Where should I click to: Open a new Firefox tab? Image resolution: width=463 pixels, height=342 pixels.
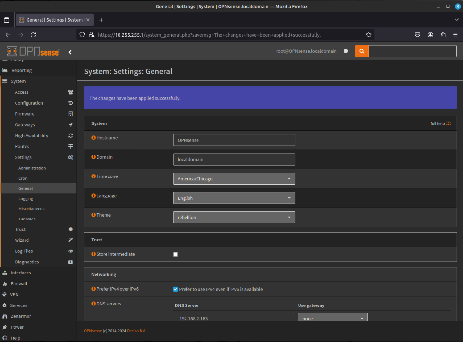click(x=101, y=20)
